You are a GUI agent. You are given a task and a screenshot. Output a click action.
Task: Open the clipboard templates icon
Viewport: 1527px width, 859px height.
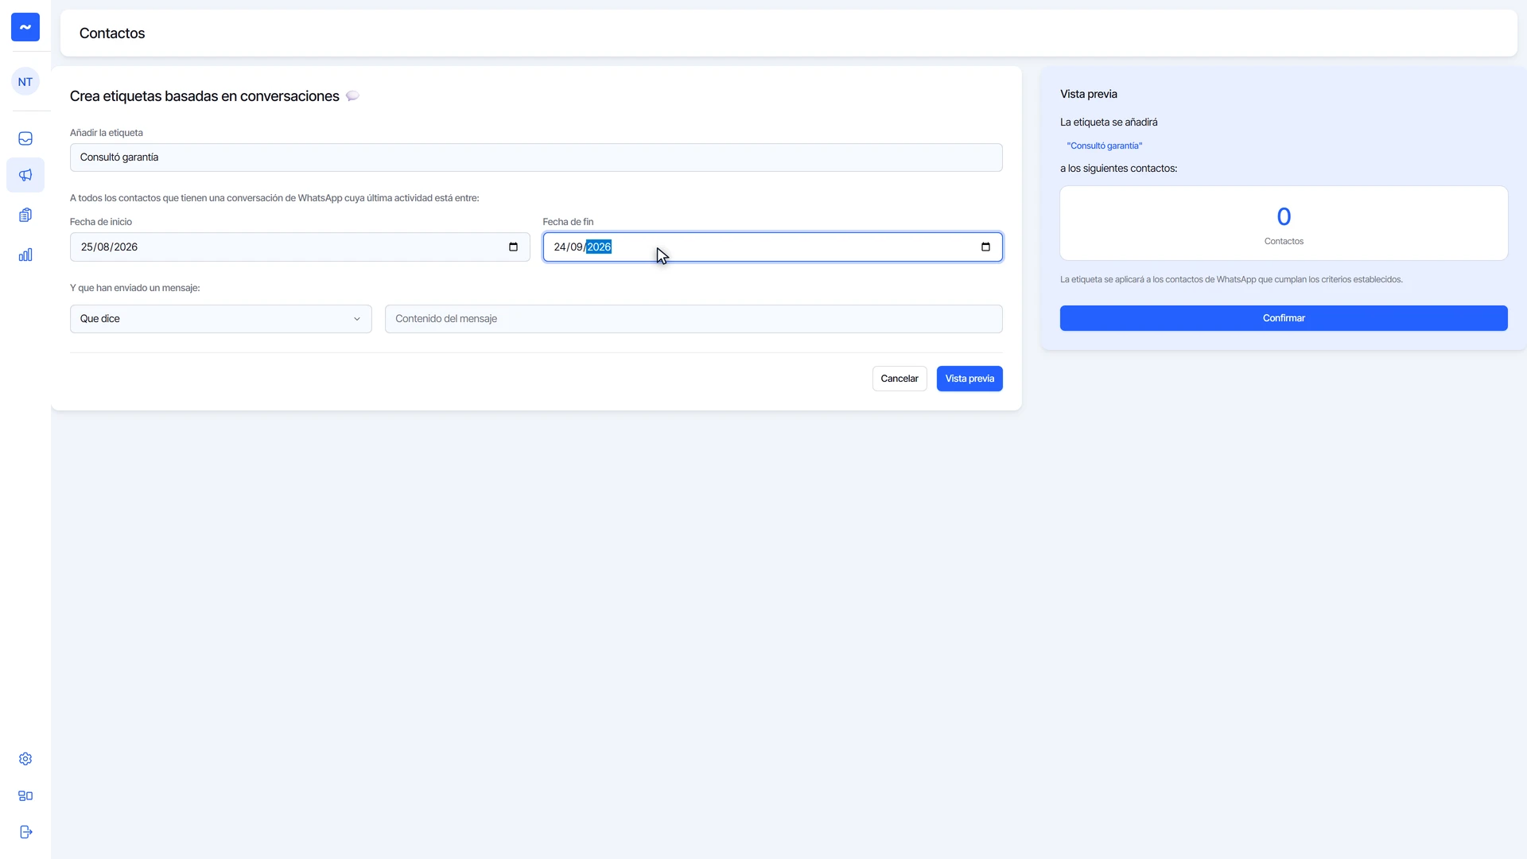(25, 215)
